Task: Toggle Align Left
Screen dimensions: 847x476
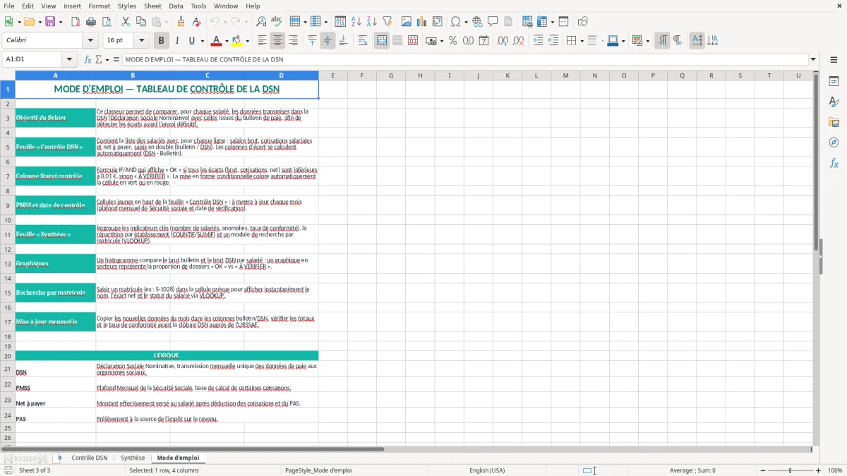Action: 262,41
